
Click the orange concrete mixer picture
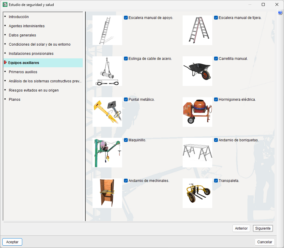197,112
